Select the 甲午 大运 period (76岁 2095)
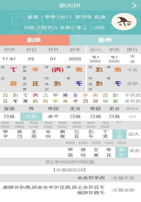This screenshot has width=141, height=202. tap(5, 134)
